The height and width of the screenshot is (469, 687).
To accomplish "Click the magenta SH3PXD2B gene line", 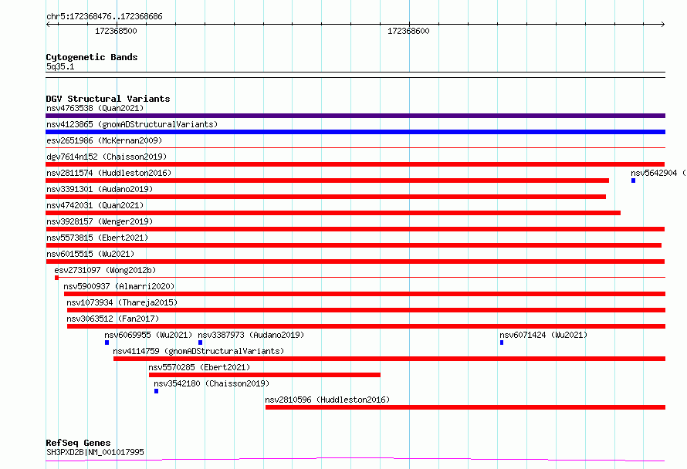I will point(355,460).
